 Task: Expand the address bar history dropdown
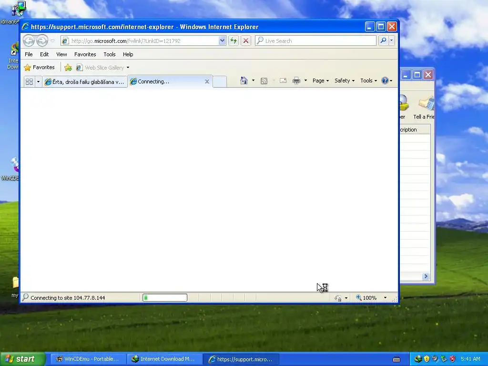point(222,41)
